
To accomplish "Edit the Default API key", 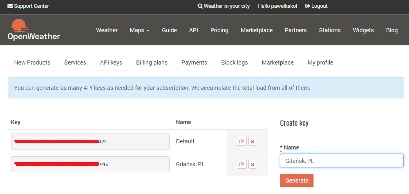I will coord(242,141).
